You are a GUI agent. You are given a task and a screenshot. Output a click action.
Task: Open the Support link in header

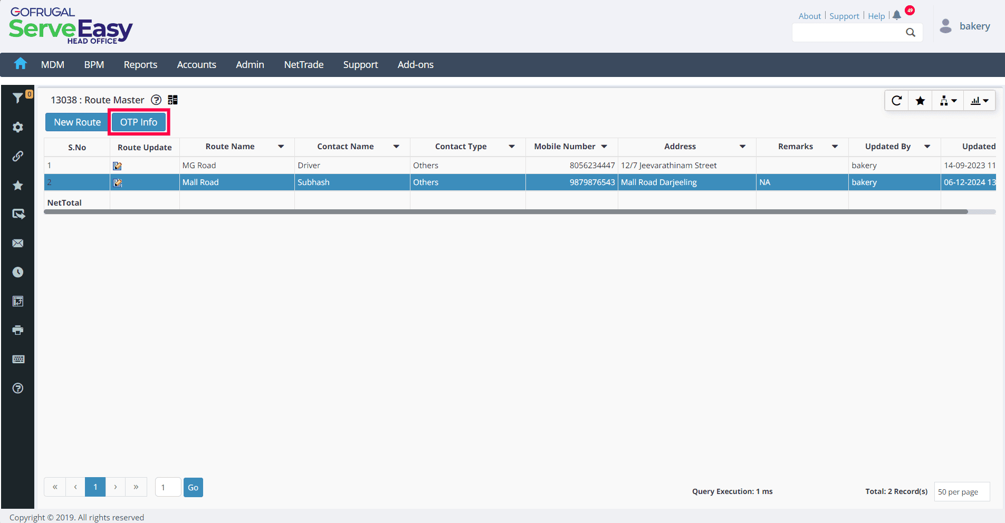(x=845, y=16)
